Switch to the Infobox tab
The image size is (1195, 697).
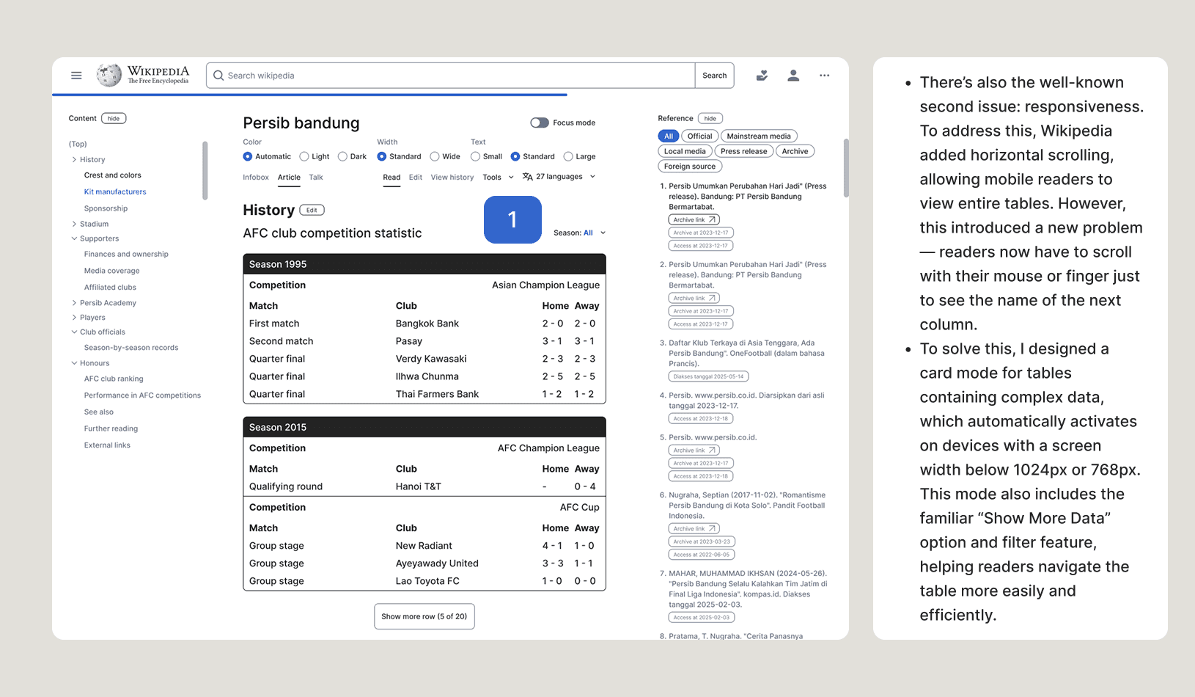[256, 177]
